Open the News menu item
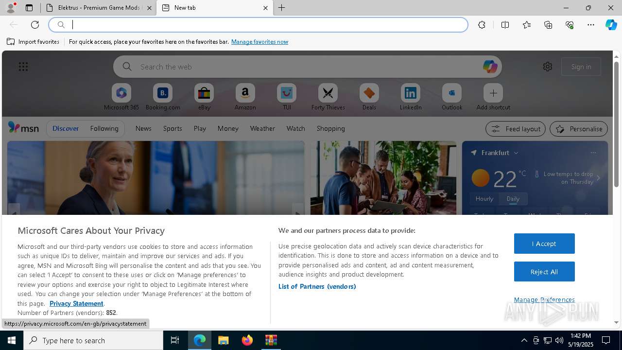 coord(143,128)
